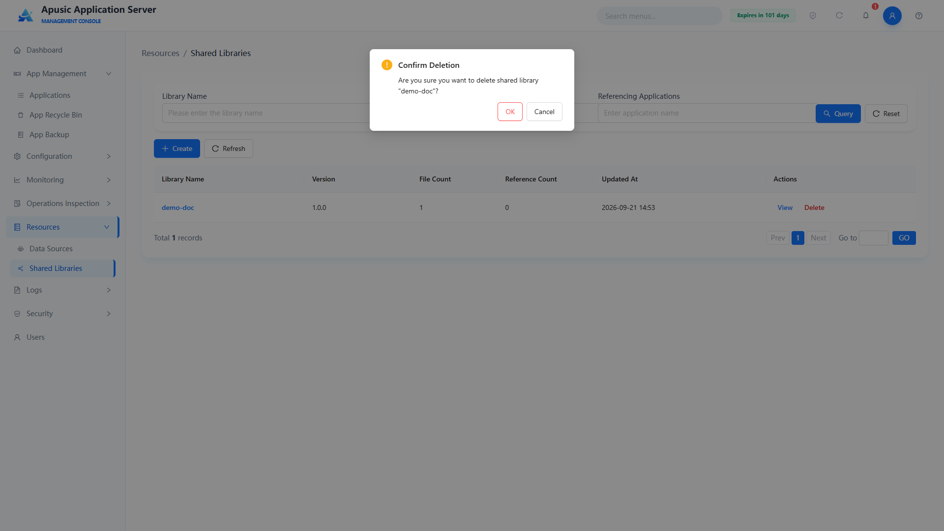Click the Monitoring chart icon

point(17,180)
